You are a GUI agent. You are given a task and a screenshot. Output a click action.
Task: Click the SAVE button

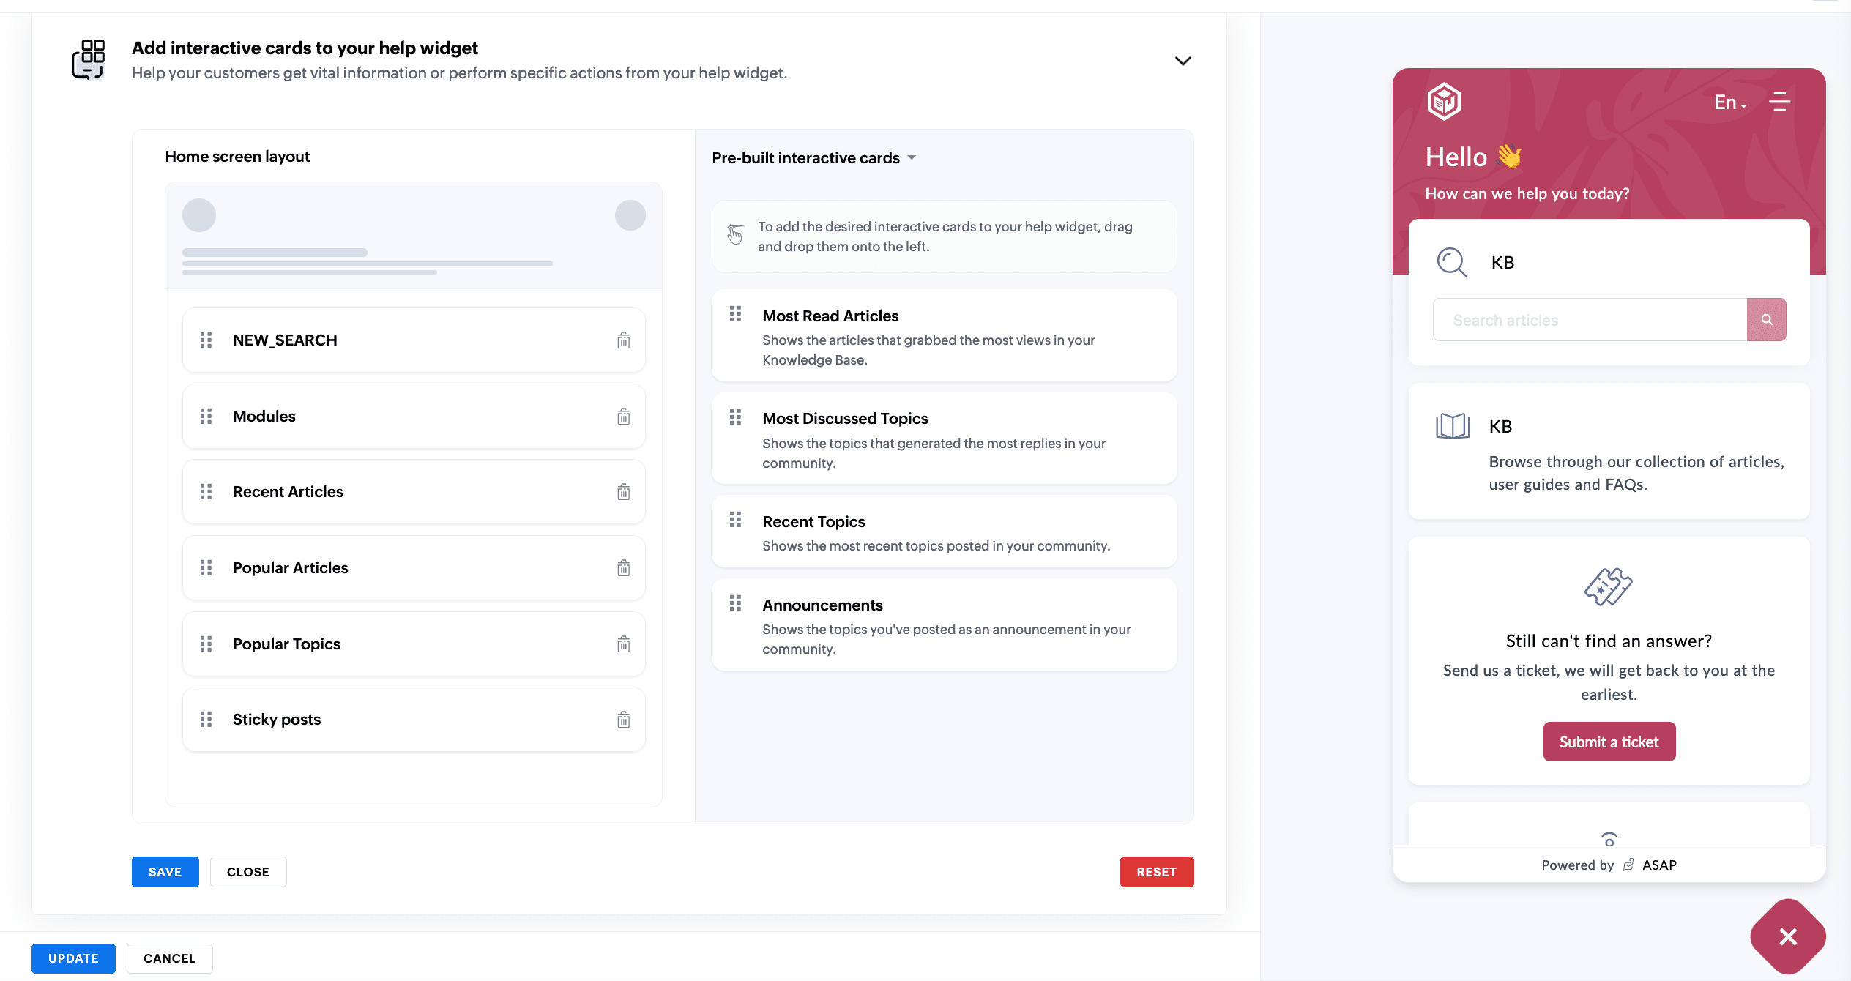click(165, 872)
